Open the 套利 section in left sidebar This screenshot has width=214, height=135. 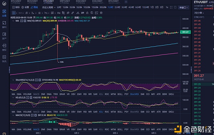pyautogui.click(x=4, y=25)
